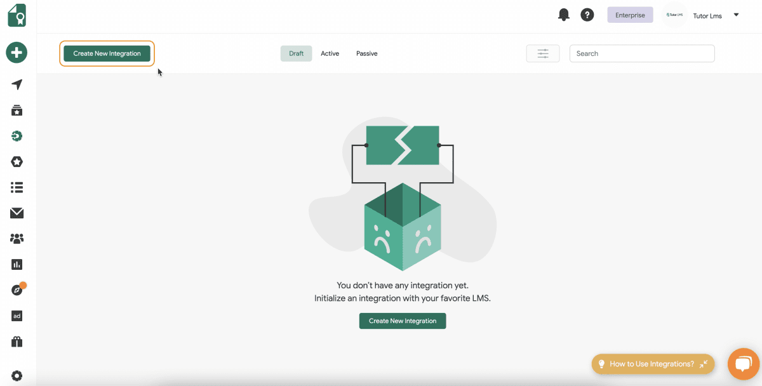Open the filter sliders options button
This screenshot has width=762, height=386.
[542, 53]
